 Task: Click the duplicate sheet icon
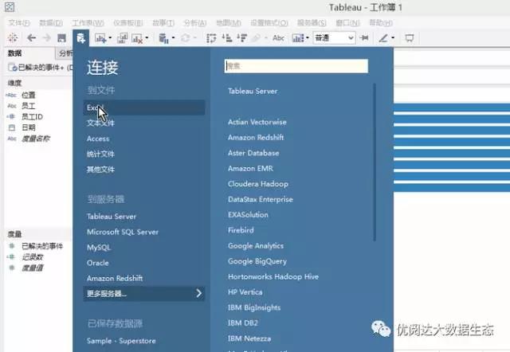[122, 38]
